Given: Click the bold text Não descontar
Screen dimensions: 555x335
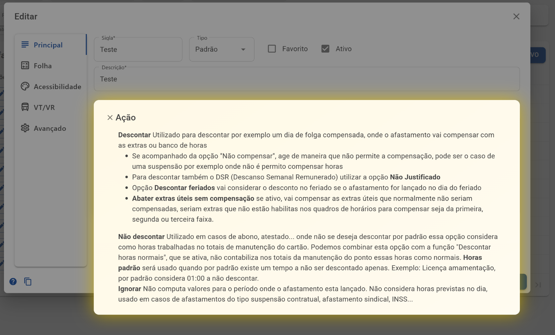Looking at the screenshot, I should (141, 236).
